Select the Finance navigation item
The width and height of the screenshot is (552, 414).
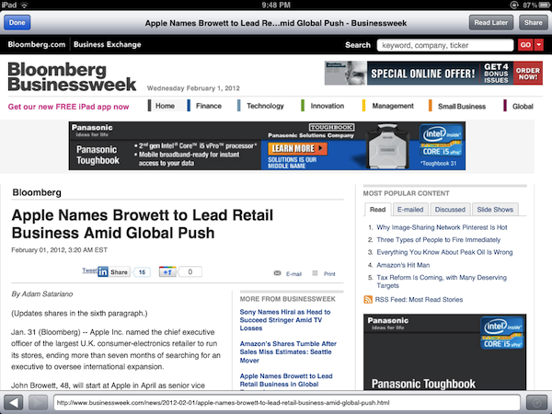(209, 106)
